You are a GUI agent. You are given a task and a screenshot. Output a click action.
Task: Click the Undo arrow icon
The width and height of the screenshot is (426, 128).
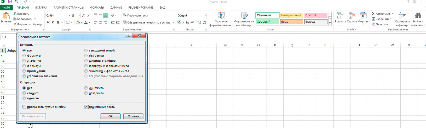[x=16, y=2]
